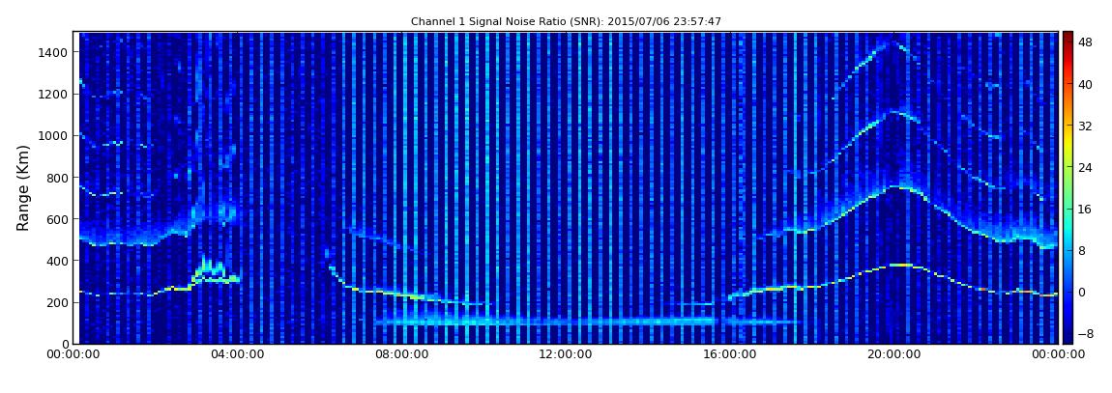This screenshot has width=1112, height=393.
Task: Click the echo peak near 20:00 at 380 km
Action: pos(900,265)
